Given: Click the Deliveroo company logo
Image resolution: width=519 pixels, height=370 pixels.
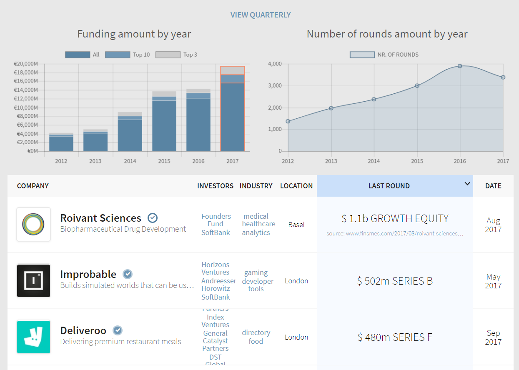Looking at the screenshot, I should click(33, 337).
